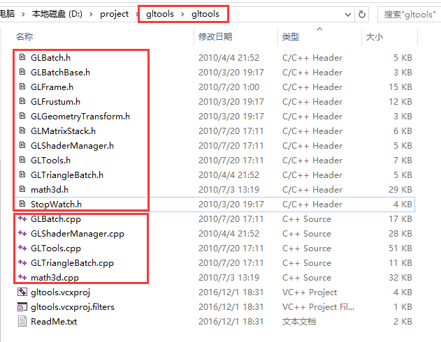This screenshot has height=342, width=441.
Task: Select the file name GLTriangleBatch.h
Action: pos(67,174)
